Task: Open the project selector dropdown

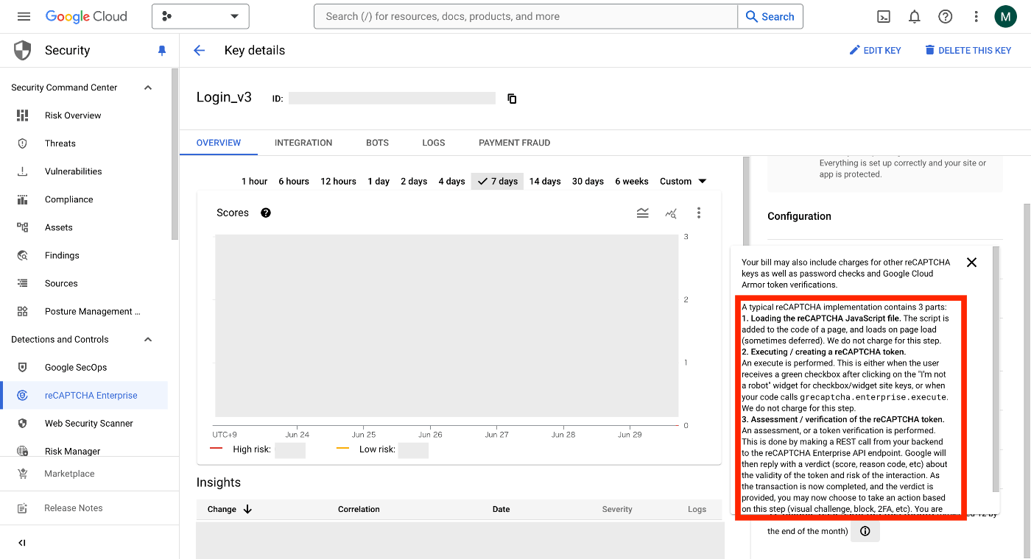Action: [200, 16]
